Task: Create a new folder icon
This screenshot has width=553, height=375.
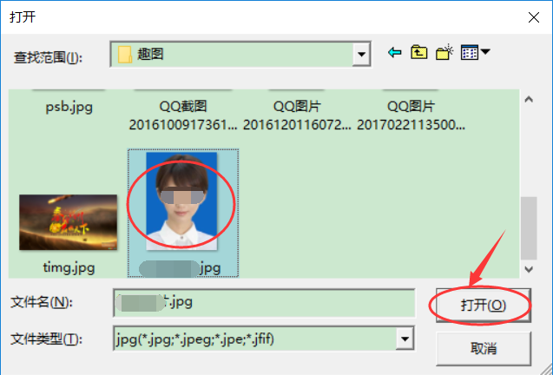Action: (444, 52)
